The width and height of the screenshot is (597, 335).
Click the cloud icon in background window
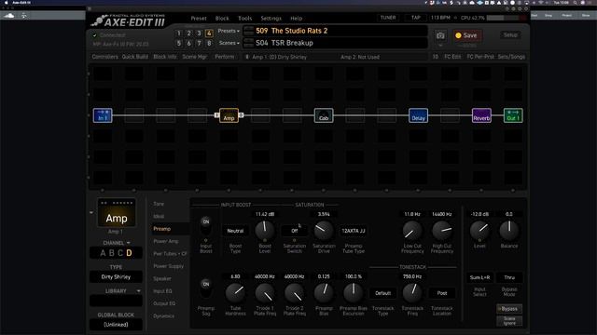[9, 16]
